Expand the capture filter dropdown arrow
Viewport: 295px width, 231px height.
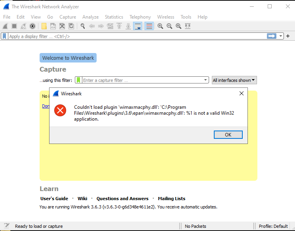206,80
